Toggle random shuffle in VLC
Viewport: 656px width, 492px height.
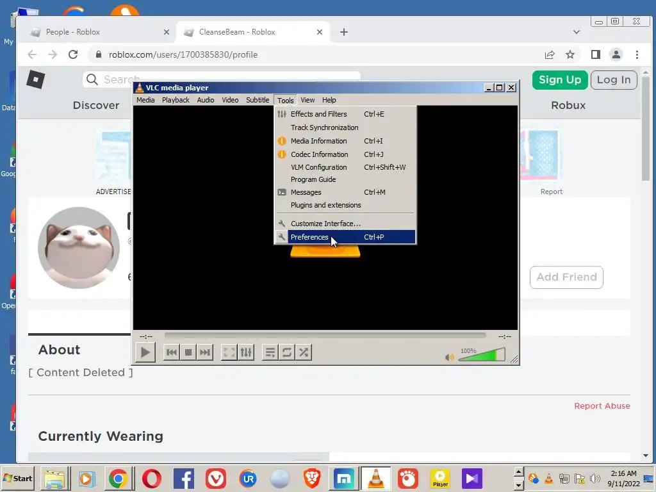coord(304,352)
